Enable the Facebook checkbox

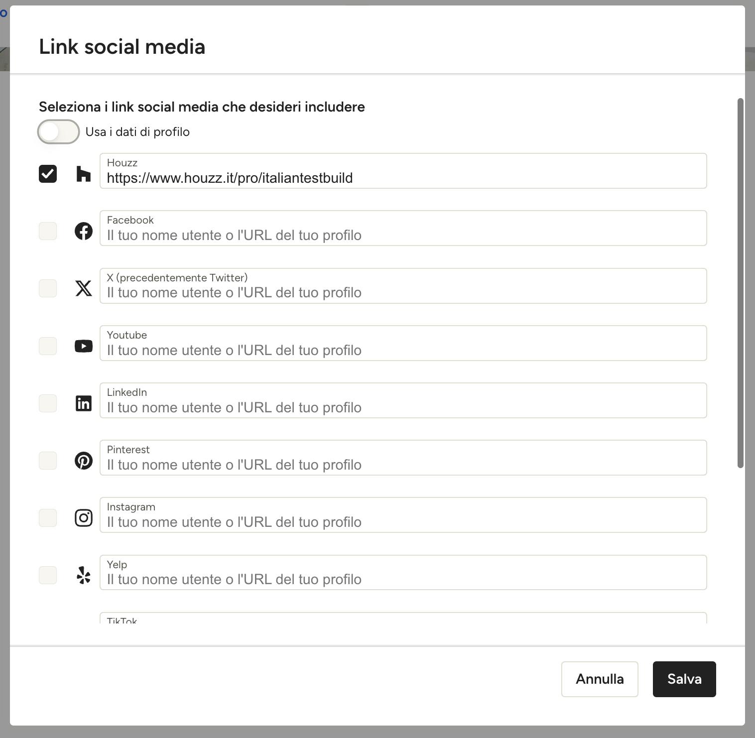point(48,231)
